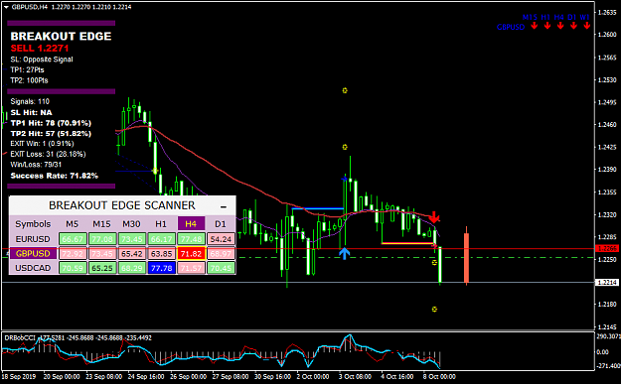The image size is (621, 384).
Task: Click the USDCAD D1 cell showing 70.45
Action: (x=221, y=268)
